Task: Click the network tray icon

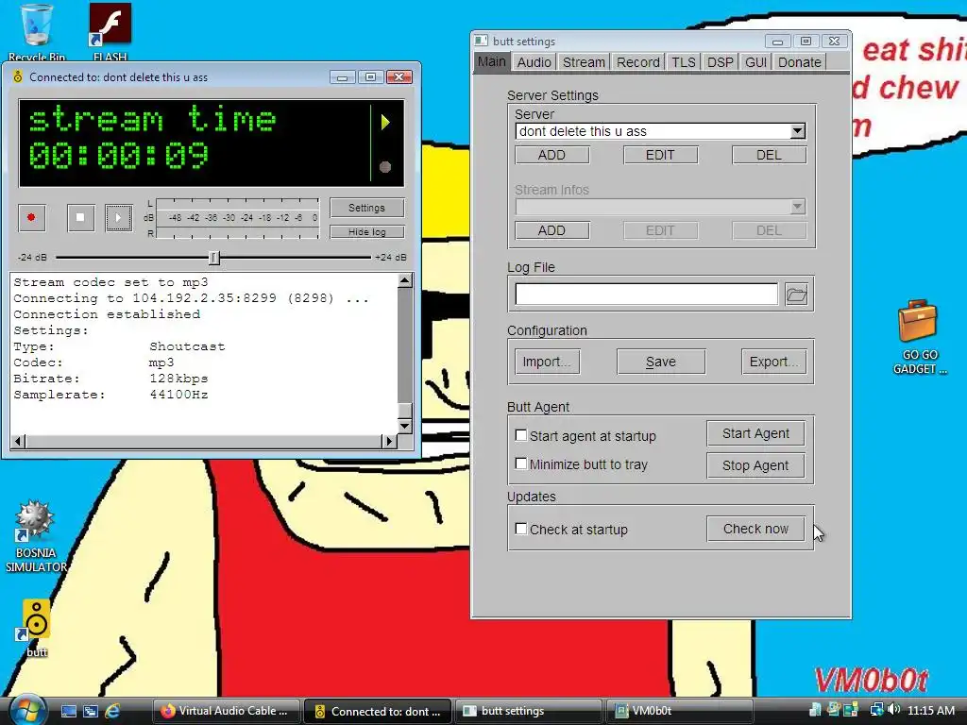Action: (x=876, y=710)
